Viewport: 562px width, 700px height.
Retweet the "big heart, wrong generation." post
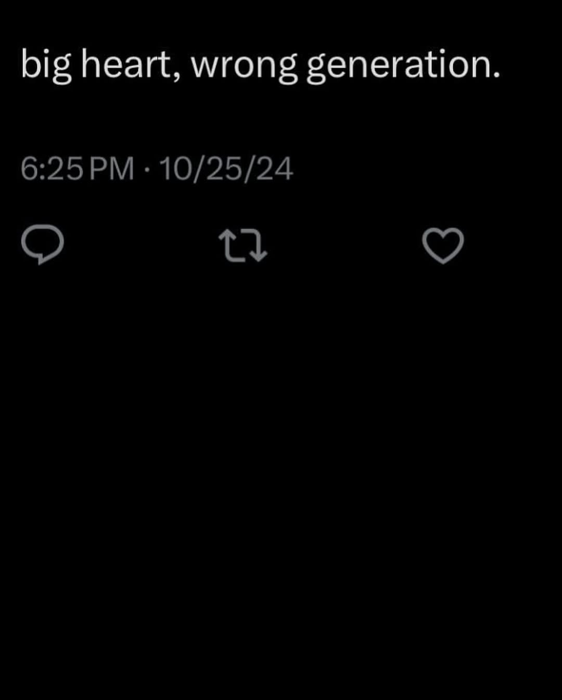(x=242, y=246)
